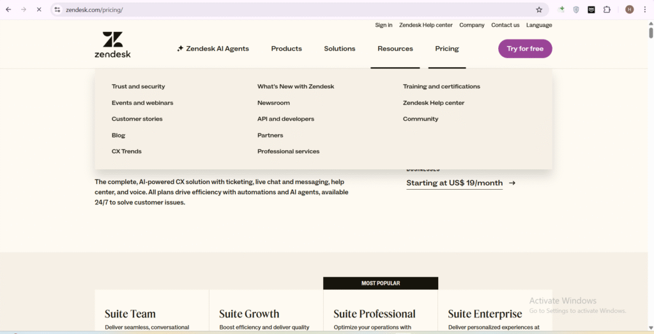Click the page vertical scrollbar thumb
654x334 pixels.
pos(651,32)
